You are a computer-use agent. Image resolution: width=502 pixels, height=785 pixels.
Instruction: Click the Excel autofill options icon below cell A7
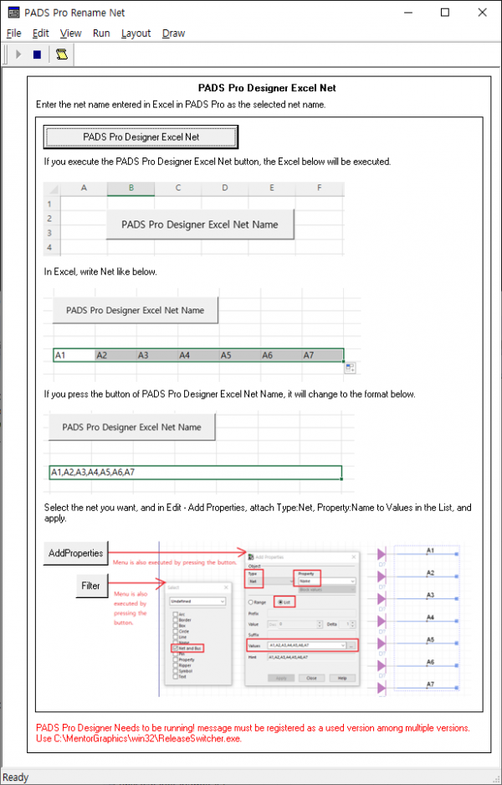tap(349, 367)
